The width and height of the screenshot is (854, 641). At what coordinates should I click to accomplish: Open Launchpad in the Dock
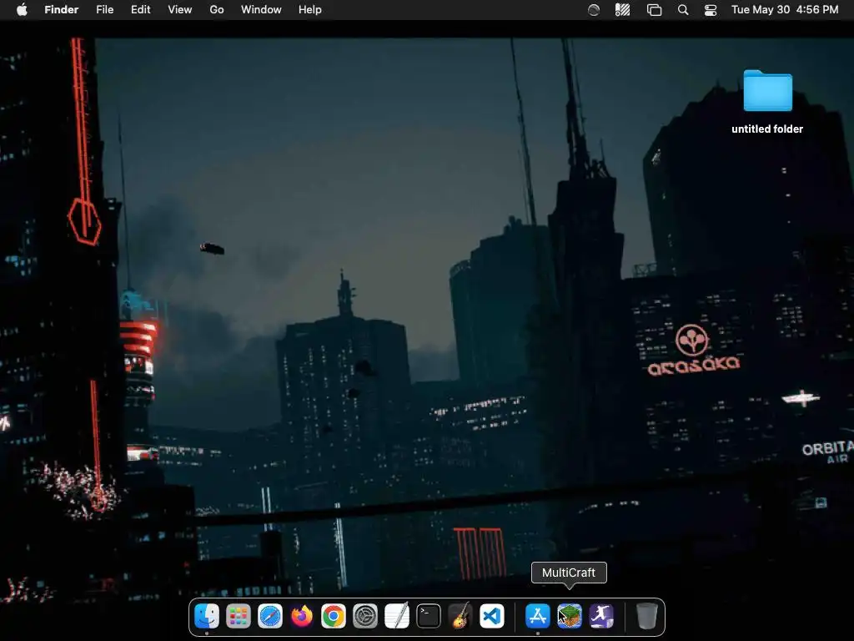tap(239, 617)
